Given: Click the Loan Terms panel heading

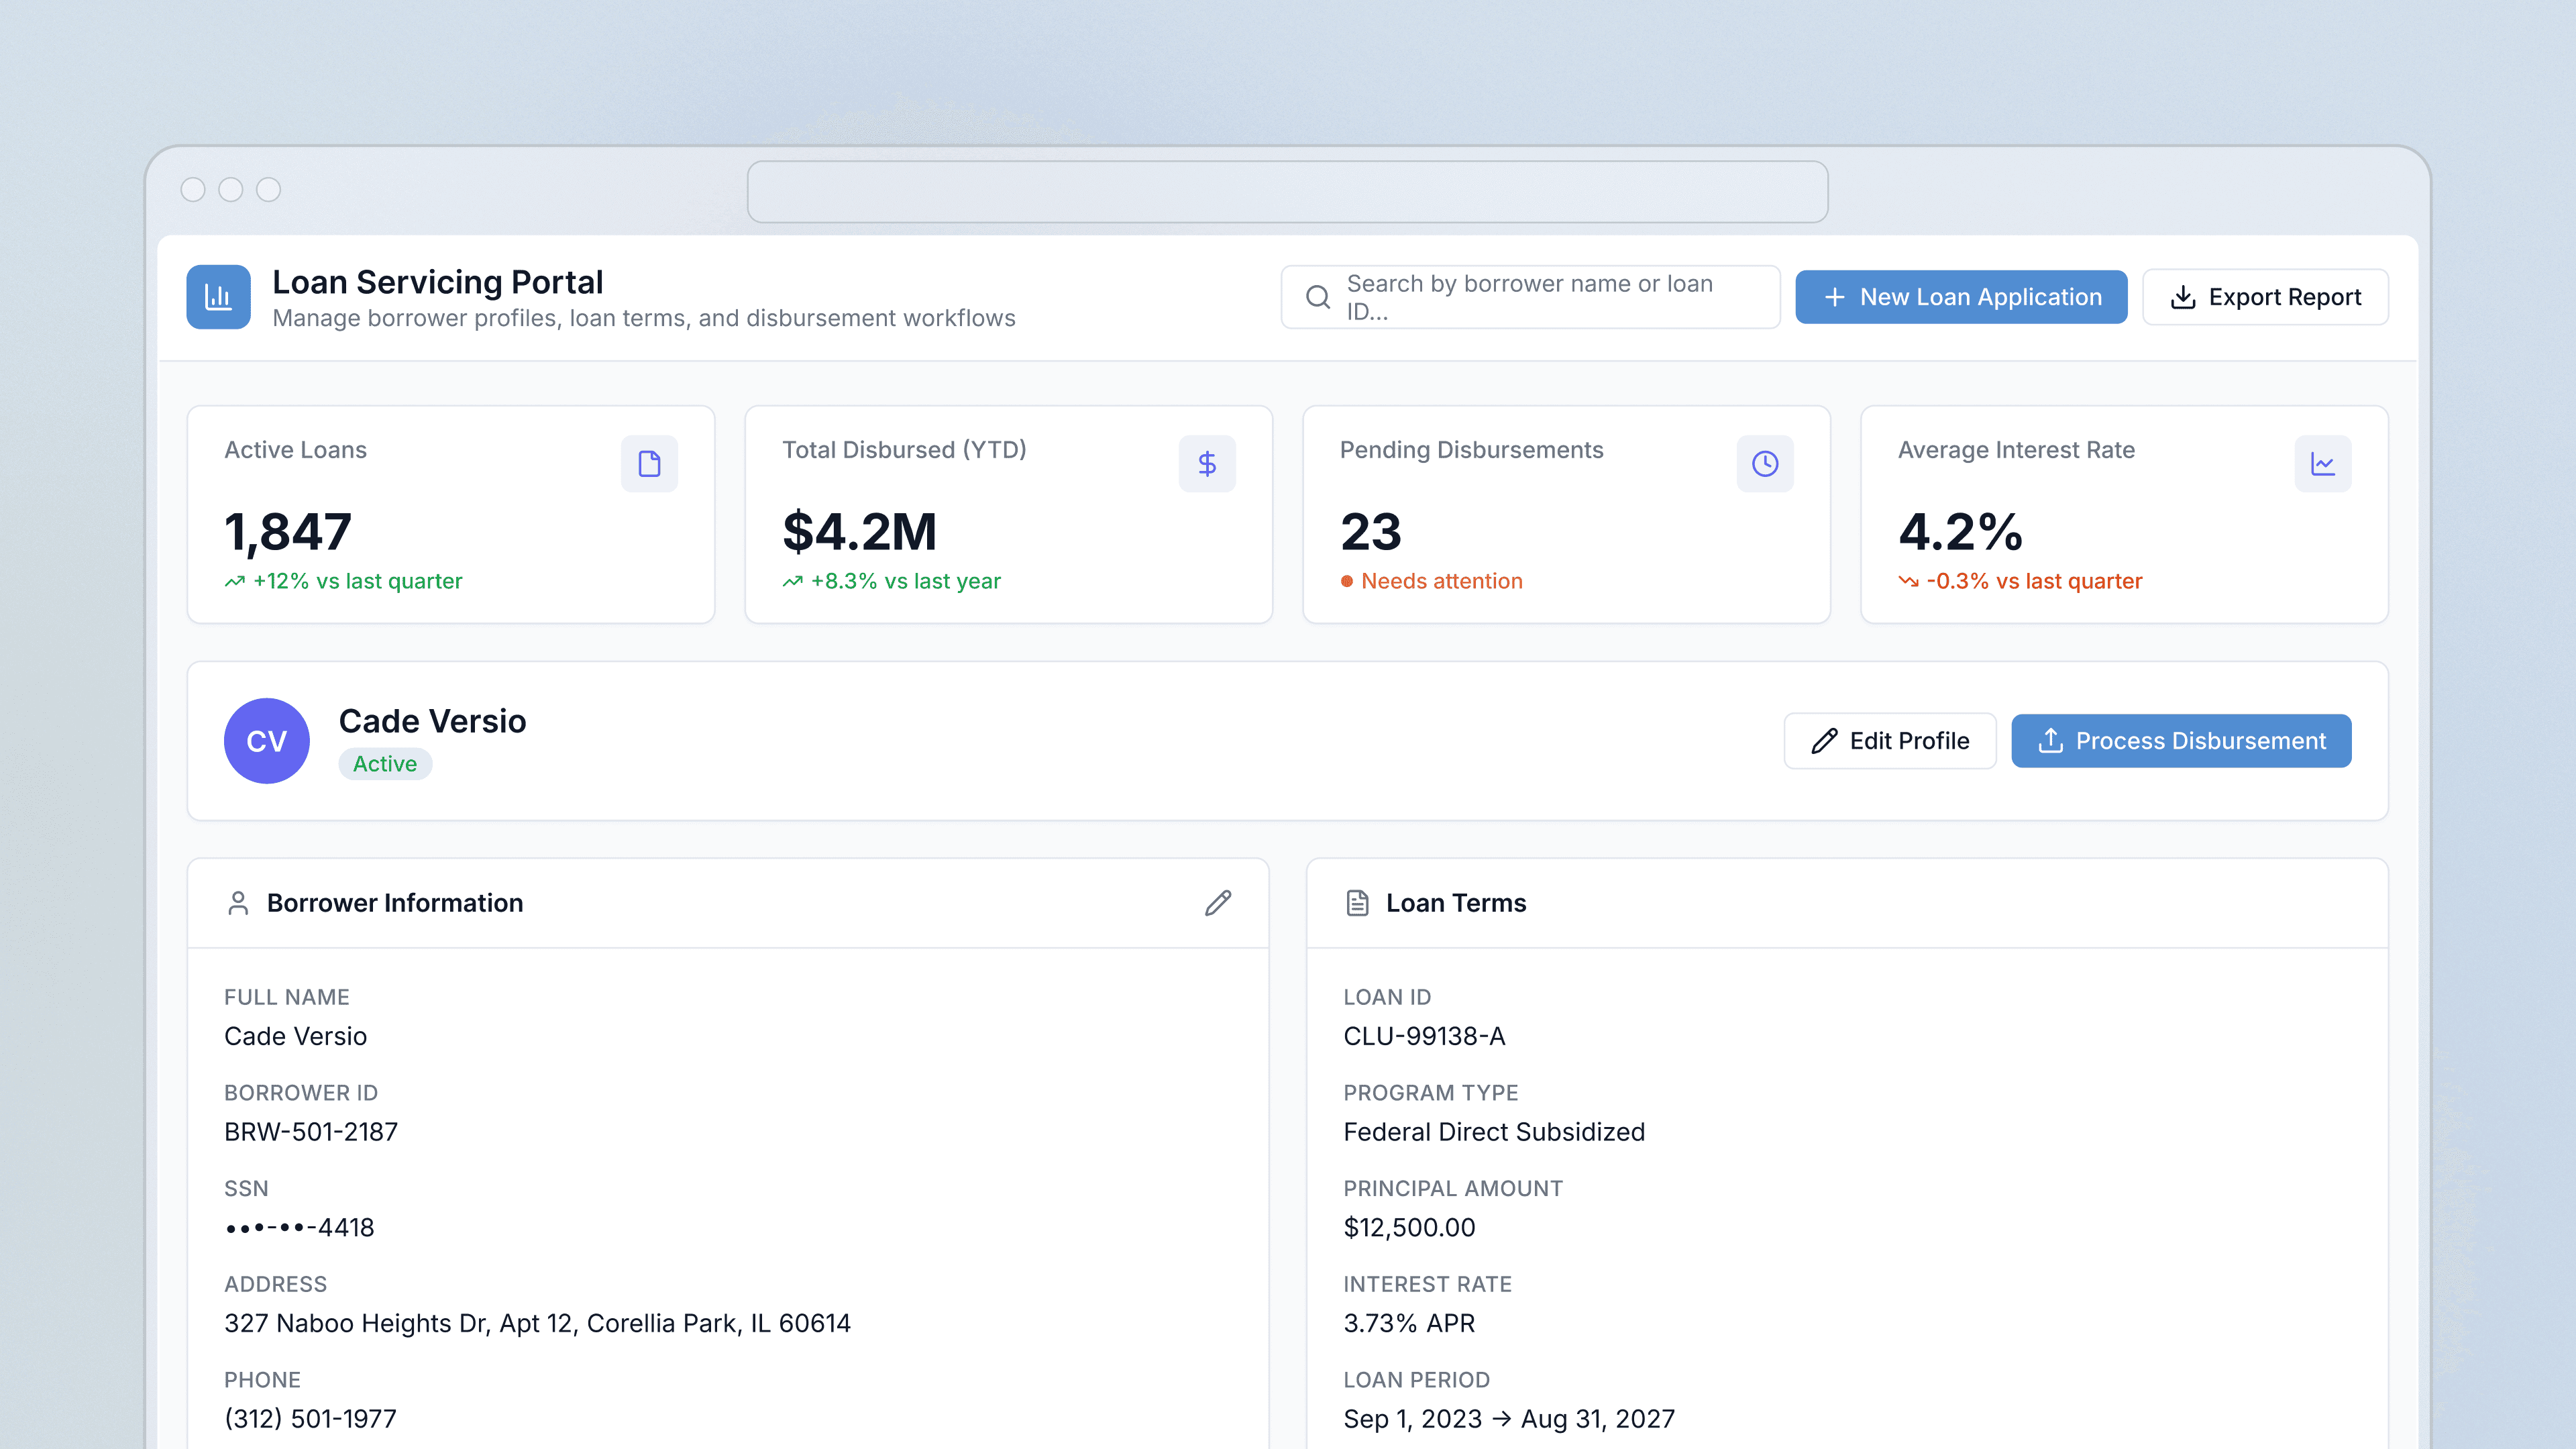Looking at the screenshot, I should (x=1456, y=903).
